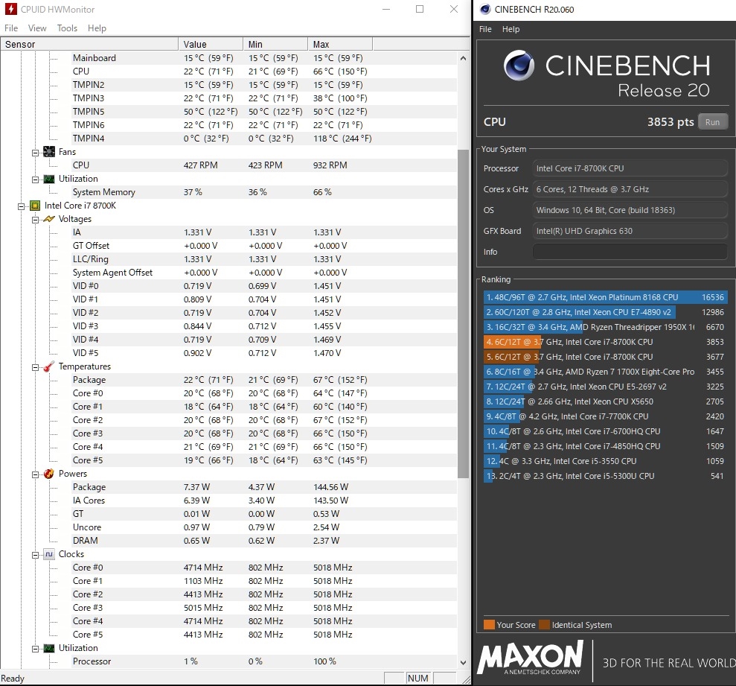Collapse the Utilization node above Processor
This screenshot has width=736, height=686.
35,649
